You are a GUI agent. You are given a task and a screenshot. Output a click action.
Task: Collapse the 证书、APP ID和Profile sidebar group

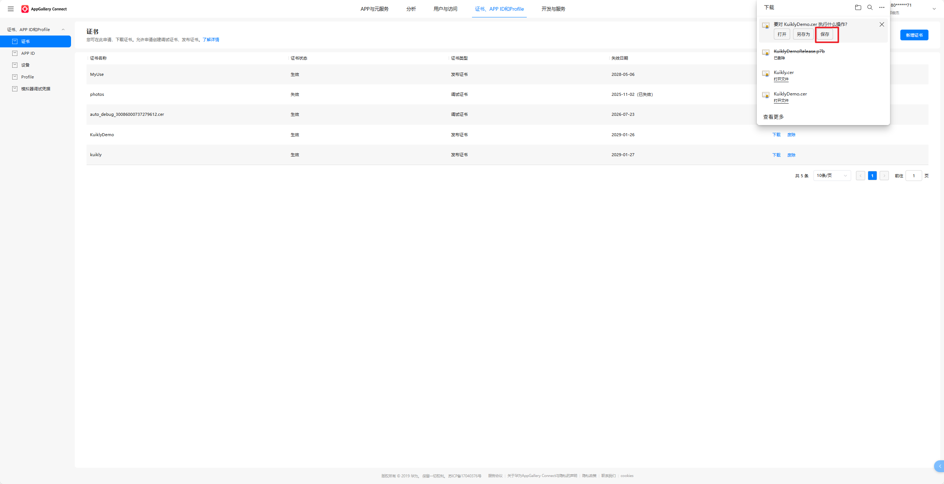[x=63, y=30]
